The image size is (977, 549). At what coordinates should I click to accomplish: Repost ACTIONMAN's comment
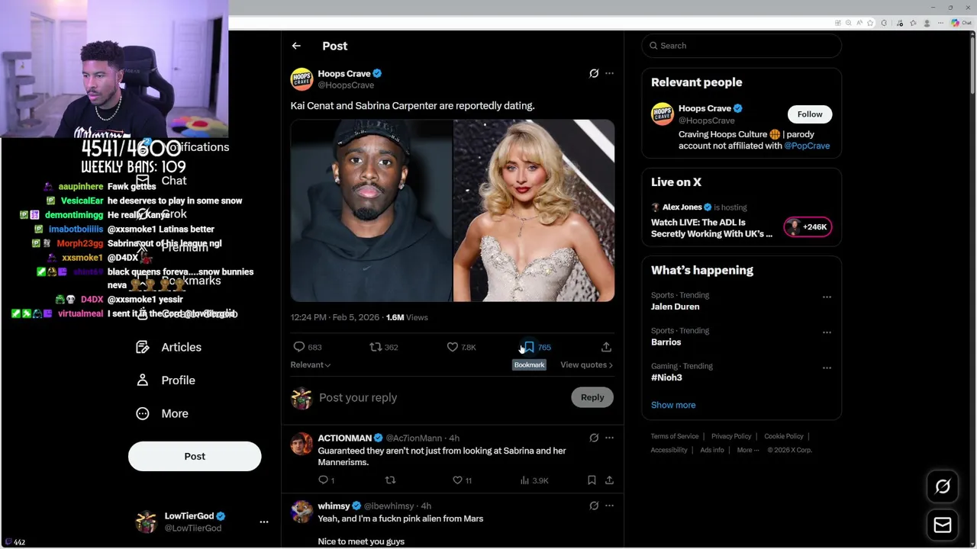(x=390, y=480)
